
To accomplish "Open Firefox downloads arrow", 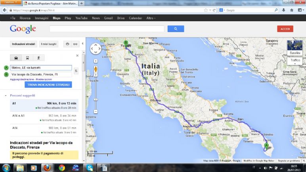I will [x=283, y=10].
